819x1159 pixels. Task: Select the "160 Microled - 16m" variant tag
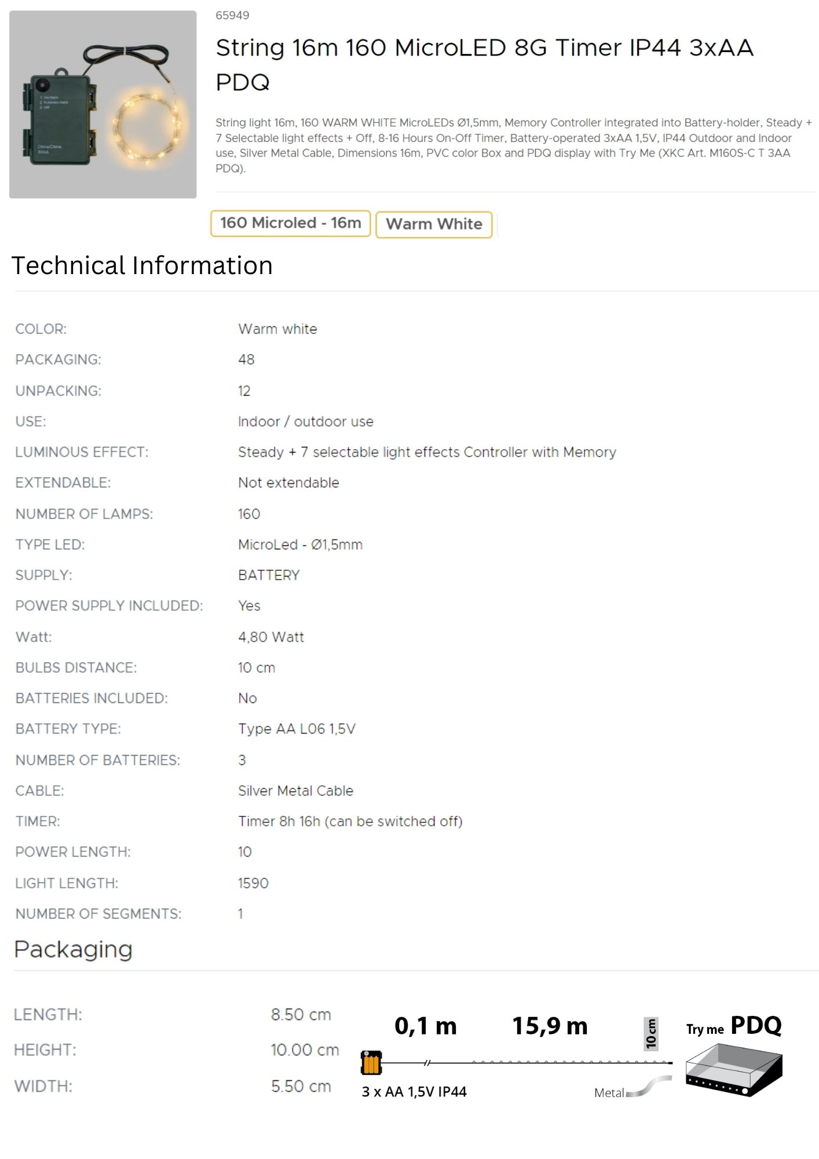point(290,223)
